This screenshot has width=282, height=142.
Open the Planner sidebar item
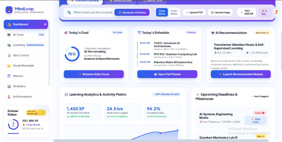point(26,76)
